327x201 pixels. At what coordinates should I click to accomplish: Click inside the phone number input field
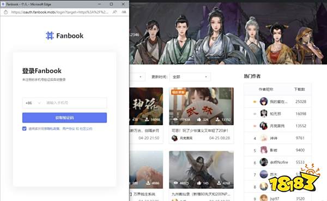(75, 103)
